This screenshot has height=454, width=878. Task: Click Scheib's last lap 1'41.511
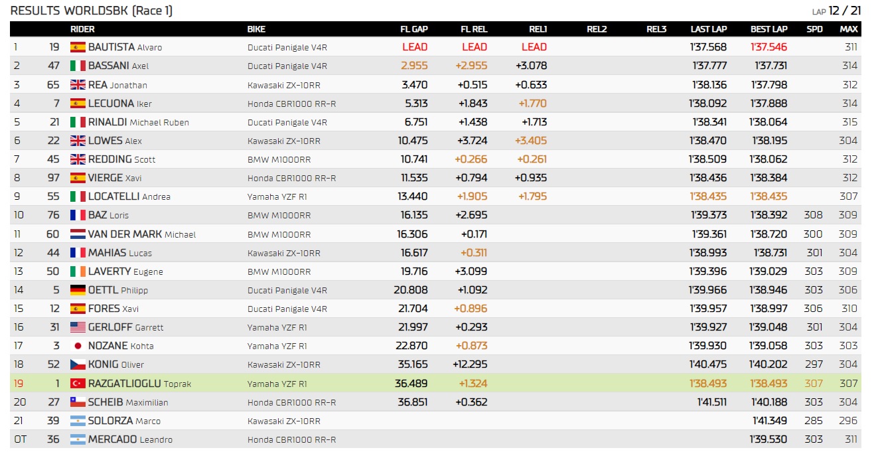(x=712, y=402)
